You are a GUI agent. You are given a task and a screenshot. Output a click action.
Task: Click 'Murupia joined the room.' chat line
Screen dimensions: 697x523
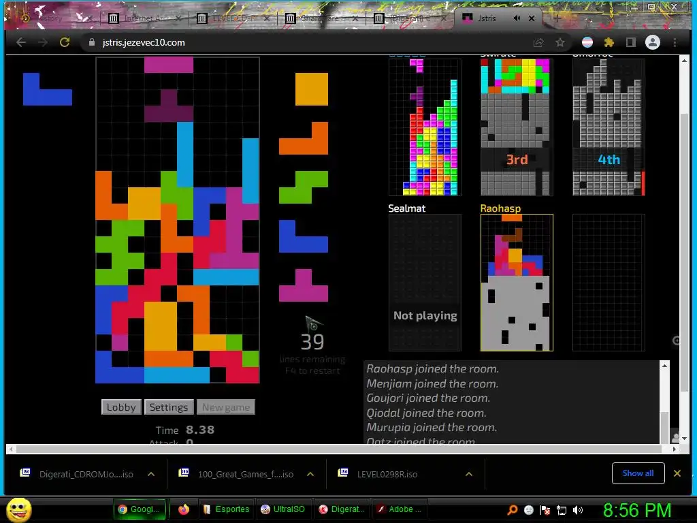pos(432,428)
